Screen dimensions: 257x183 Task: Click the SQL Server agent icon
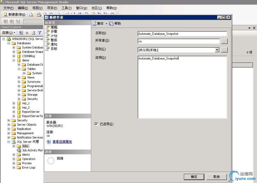(14, 142)
